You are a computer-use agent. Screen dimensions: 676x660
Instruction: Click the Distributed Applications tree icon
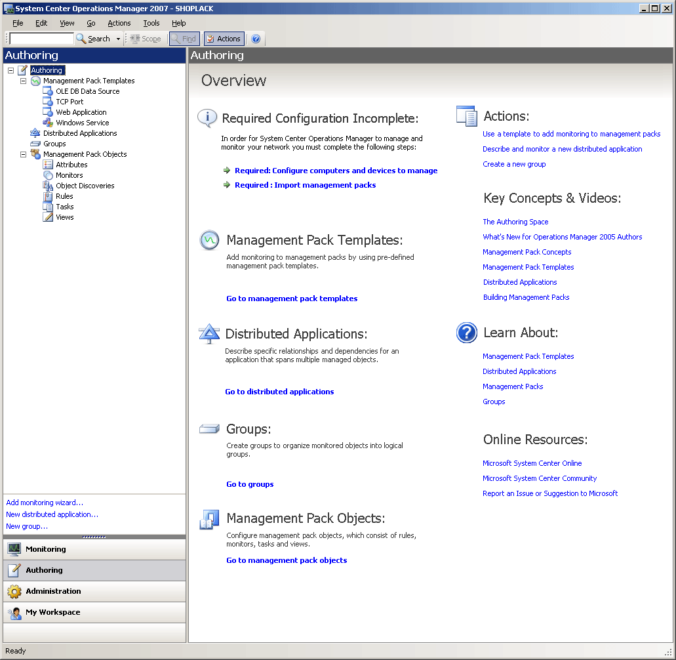(35, 133)
